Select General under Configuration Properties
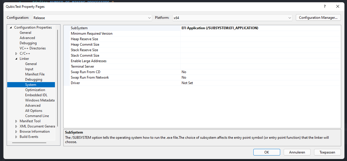The image size is (347, 161). [25, 33]
